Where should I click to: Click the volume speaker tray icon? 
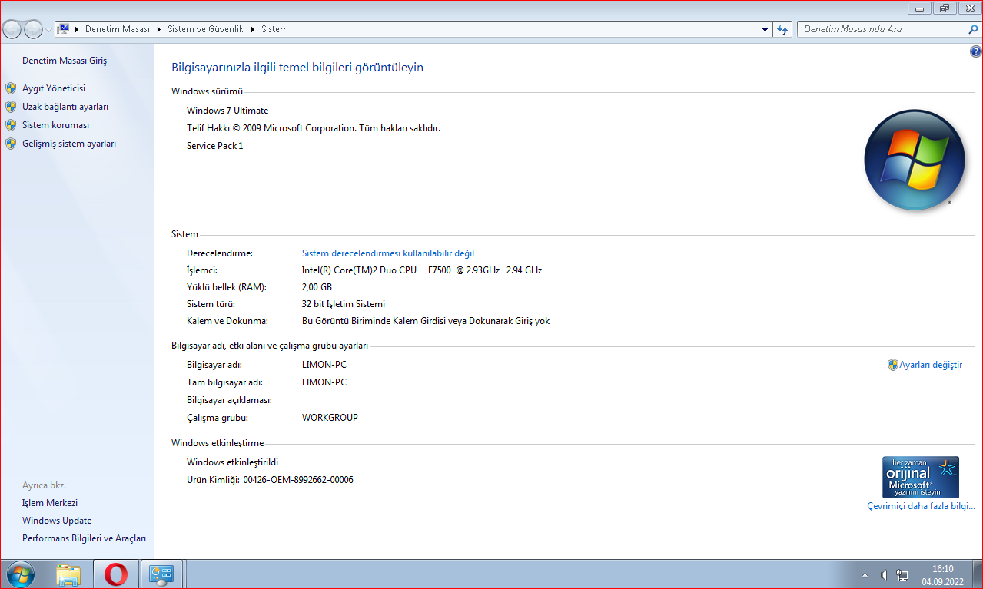coord(885,575)
